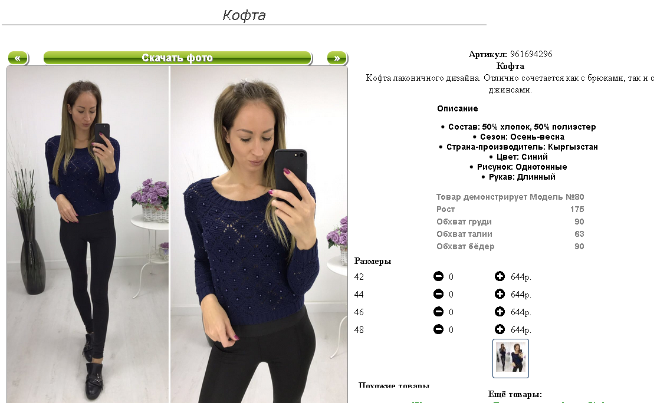
Task: Increase quantity for size 44
Action: [x=500, y=294]
